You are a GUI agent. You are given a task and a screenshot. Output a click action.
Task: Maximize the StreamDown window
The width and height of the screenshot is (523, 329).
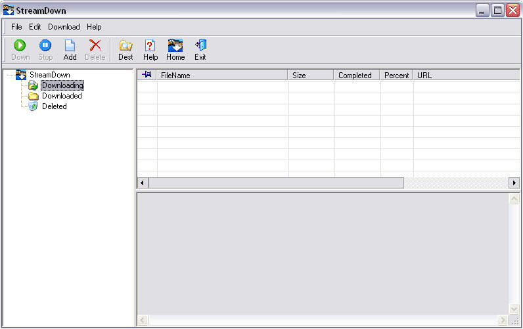click(x=497, y=11)
